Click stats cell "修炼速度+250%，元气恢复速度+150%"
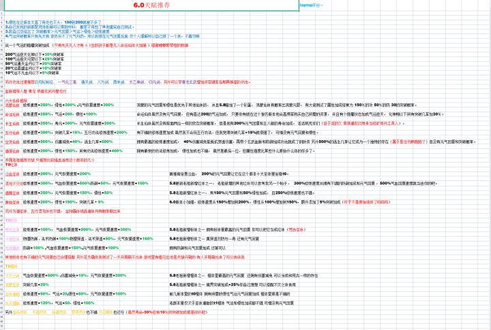The width and height of the screenshot is (491, 330). 68,193
